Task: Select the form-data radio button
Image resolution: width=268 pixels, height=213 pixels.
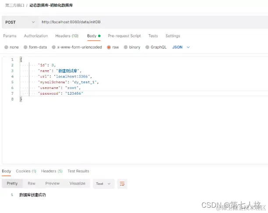Action: click(x=25, y=47)
